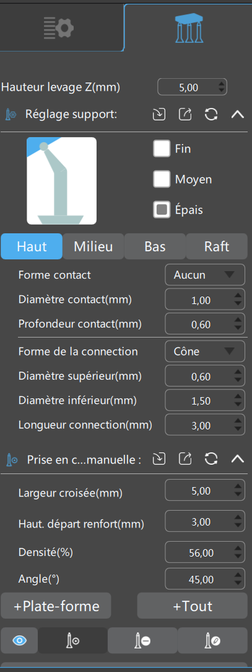The height and width of the screenshot is (672, 252).
Task: Select the remove support tool icon
Action: click(x=142, y=641)
